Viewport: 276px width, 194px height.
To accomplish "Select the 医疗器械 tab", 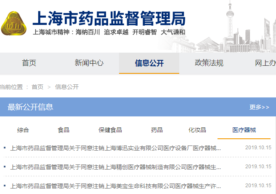I will 244,130.
